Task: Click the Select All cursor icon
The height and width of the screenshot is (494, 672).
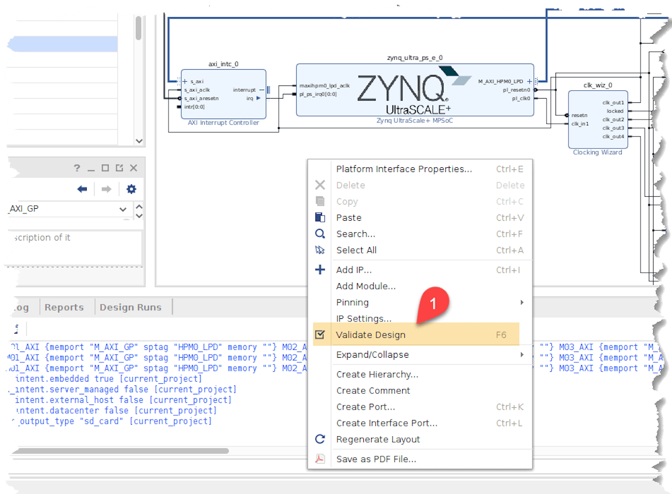Action: pyautogui.click(x=320, y=250)
